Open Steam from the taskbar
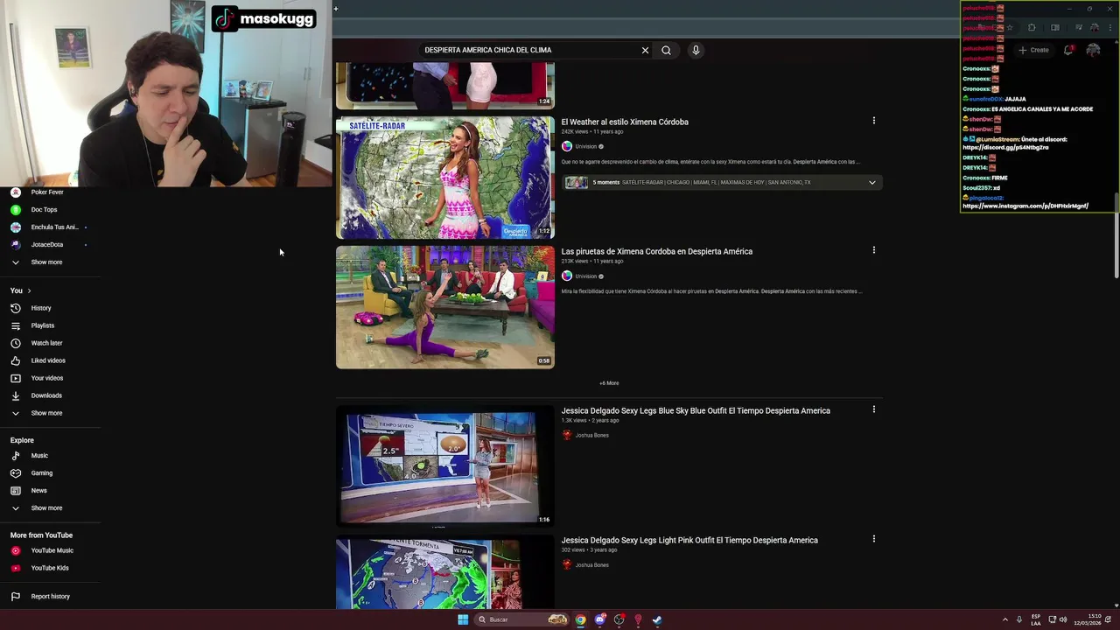This screenshot has width=1120, height=630. tap(657, 619)
